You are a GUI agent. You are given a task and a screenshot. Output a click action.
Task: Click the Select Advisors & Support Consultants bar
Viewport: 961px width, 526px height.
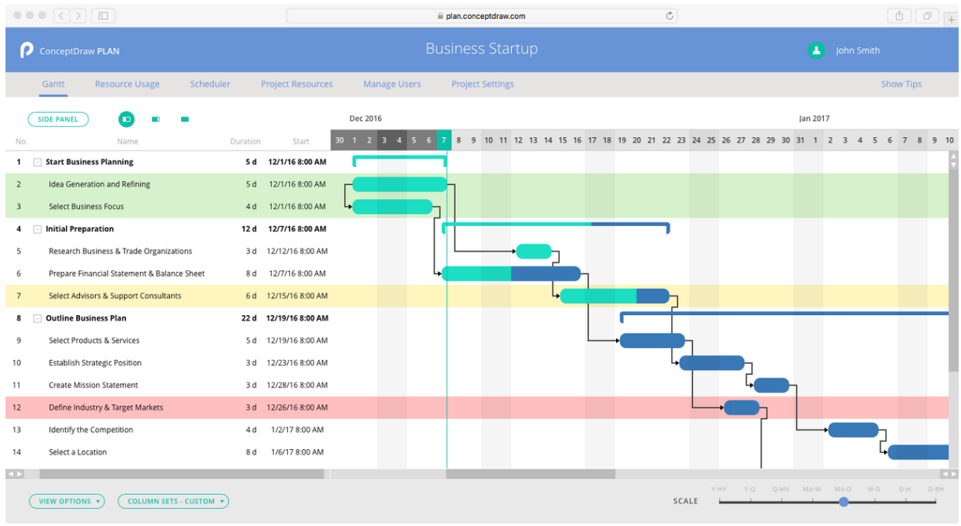615,296
